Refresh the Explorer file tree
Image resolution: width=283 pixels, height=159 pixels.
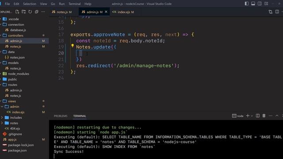click(x=30, y=12)
